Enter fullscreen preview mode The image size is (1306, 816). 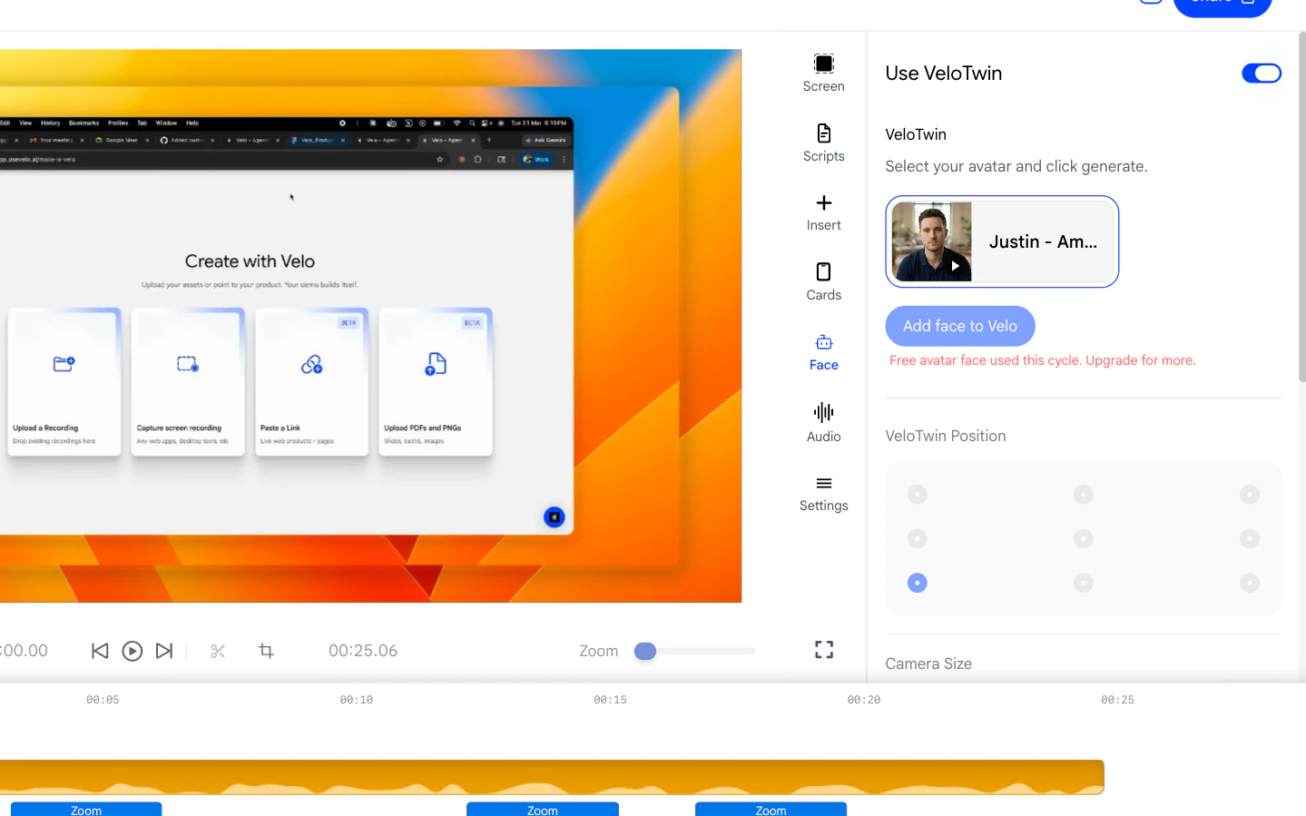[x=824, y=650]
